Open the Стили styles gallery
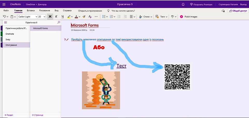This screenshot has width=249, height=118. [146, 16]
